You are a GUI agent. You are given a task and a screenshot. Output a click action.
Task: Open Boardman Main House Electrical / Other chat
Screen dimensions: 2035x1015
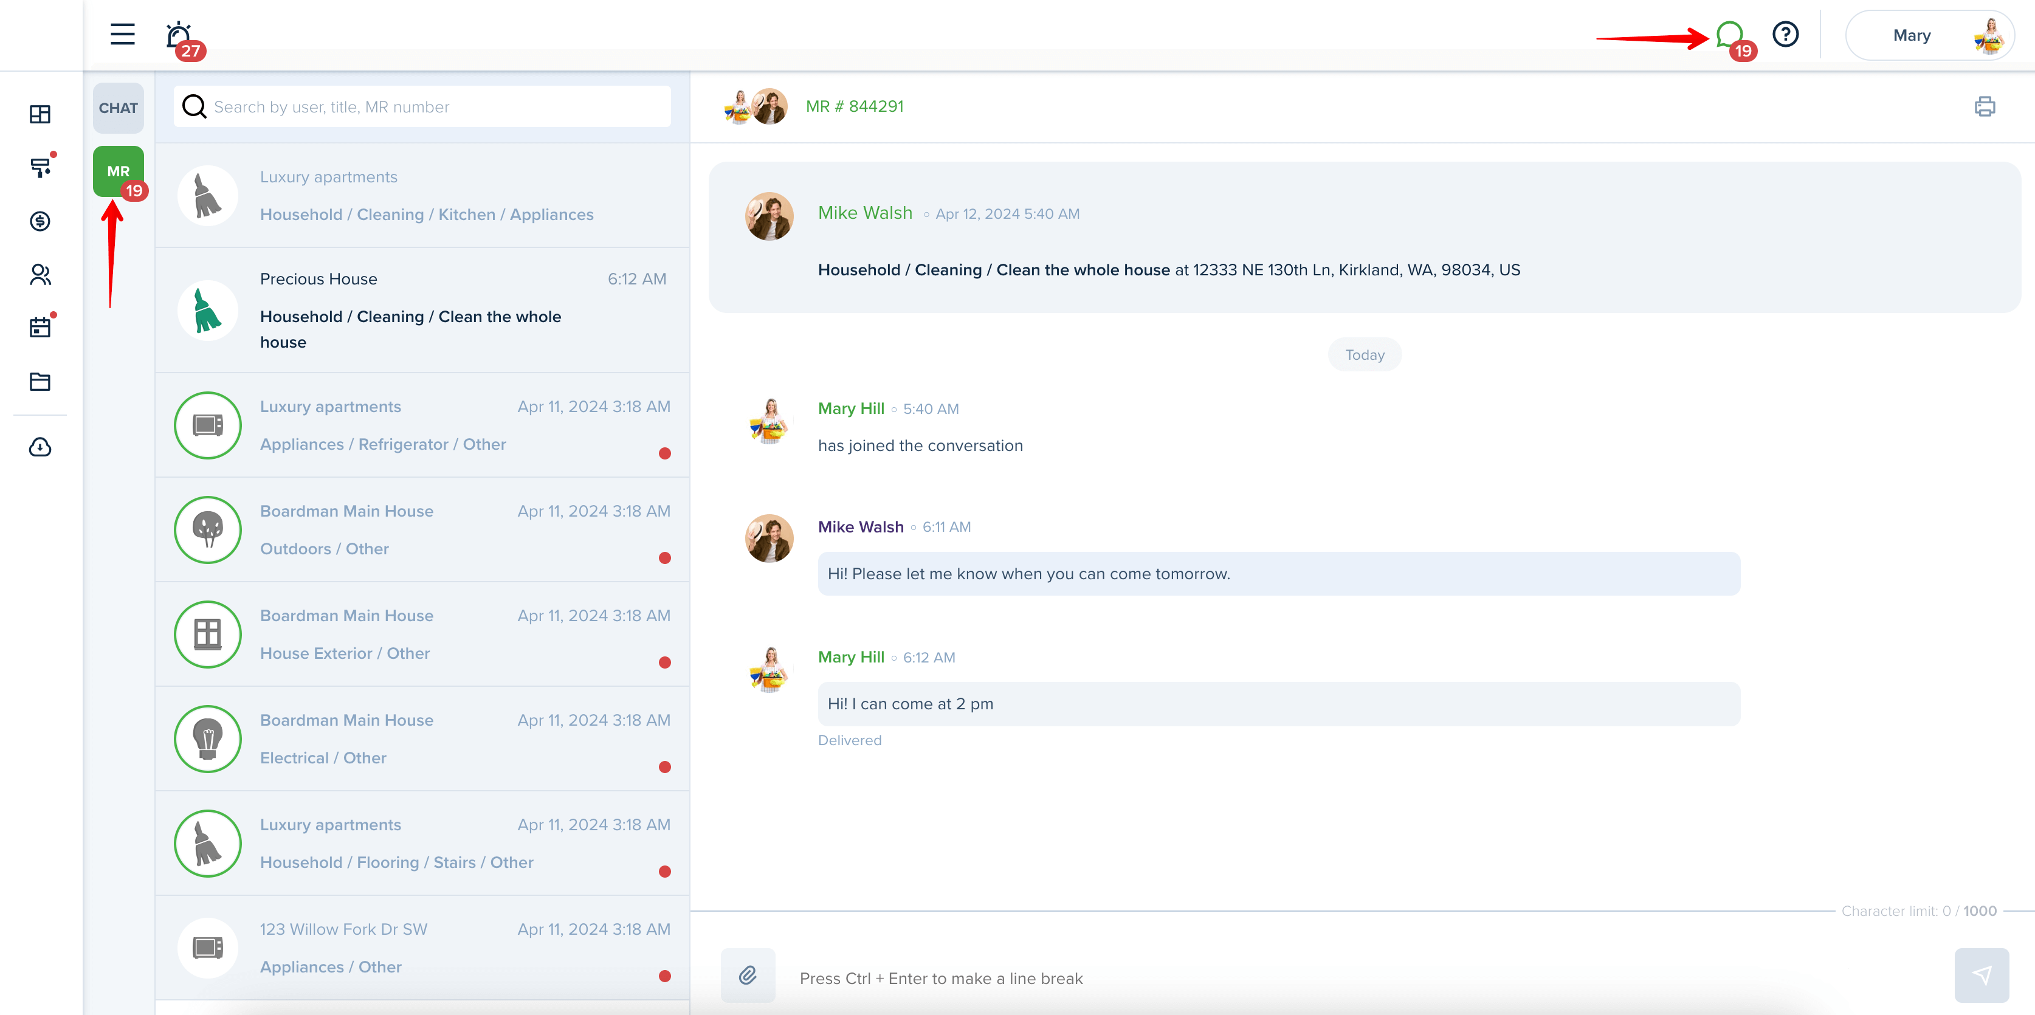422,738
